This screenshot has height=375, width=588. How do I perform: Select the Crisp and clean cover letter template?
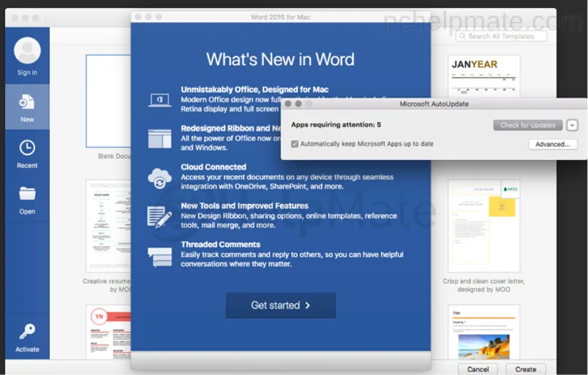coord(483,226)
